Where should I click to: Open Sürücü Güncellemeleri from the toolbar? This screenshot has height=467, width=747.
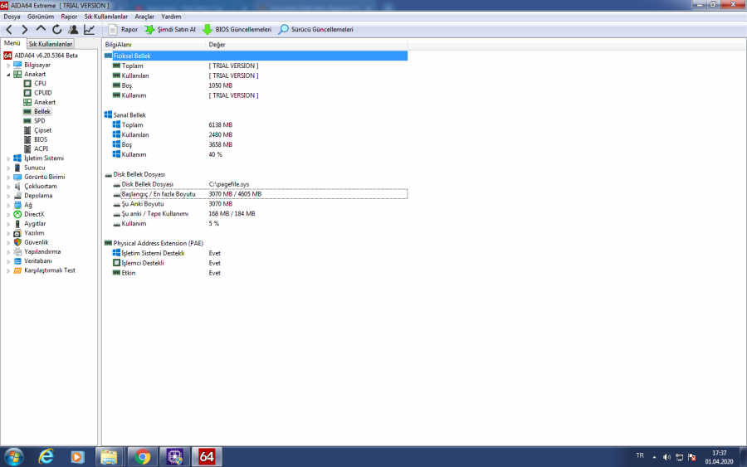point(316,30)
